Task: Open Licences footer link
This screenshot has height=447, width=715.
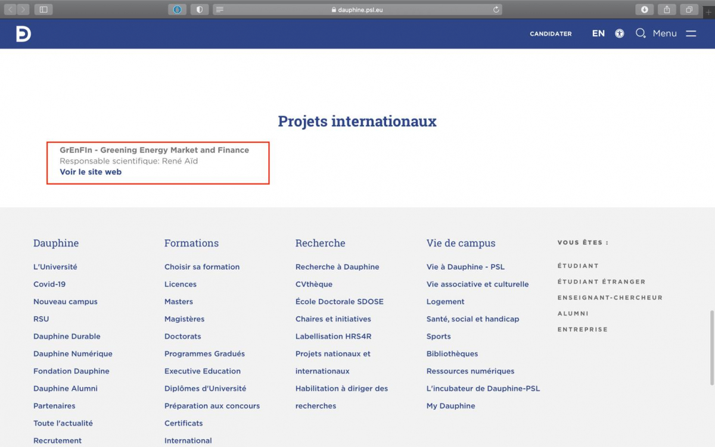Action: [x=181, y=284]
